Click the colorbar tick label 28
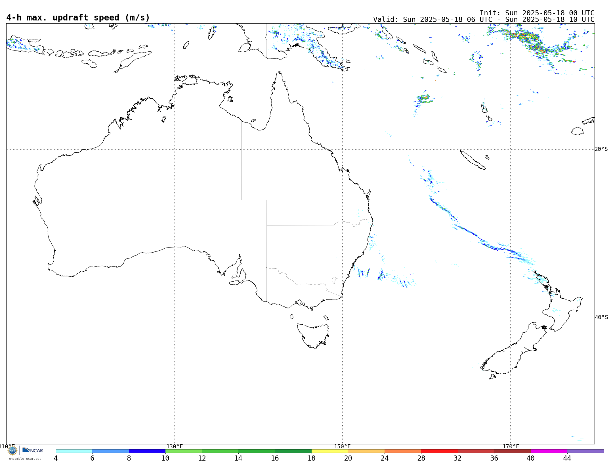The width and height of the screenshot is (613, 462). (x=421, y=458)
